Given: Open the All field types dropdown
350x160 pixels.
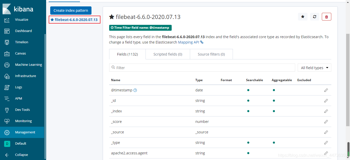Looking at the screenshot, I should 314,68.
